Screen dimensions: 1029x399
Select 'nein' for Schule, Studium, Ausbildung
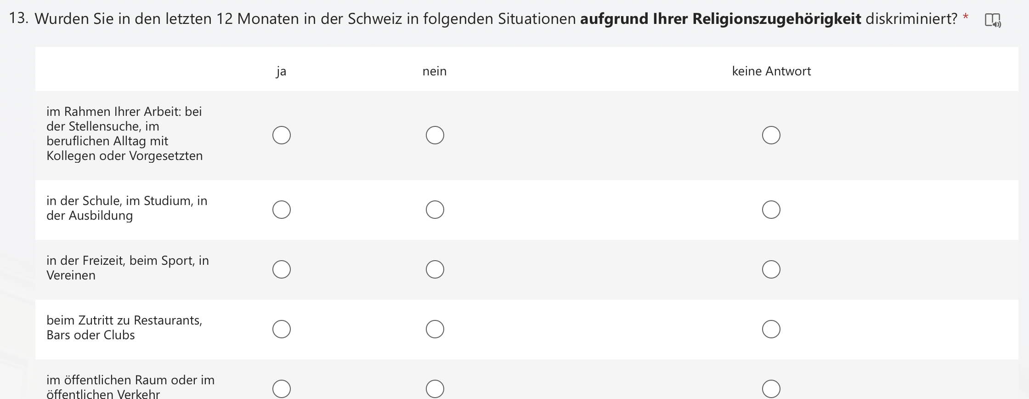tap(435, 210)
